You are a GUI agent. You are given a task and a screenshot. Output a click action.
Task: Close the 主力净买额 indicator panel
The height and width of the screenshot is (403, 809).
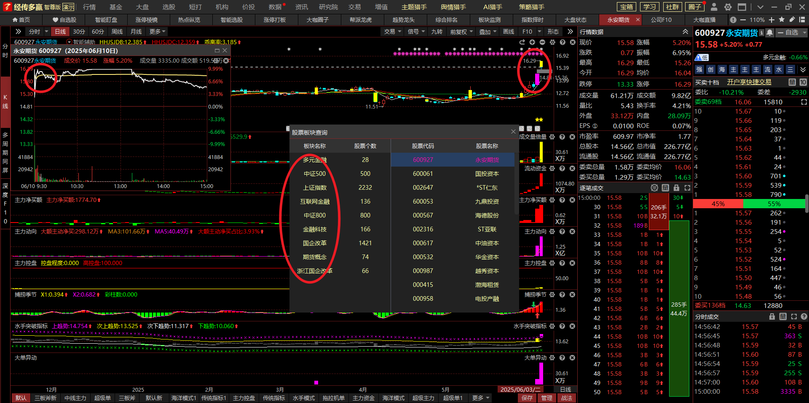pyautogui.click(x=572, y=200)
